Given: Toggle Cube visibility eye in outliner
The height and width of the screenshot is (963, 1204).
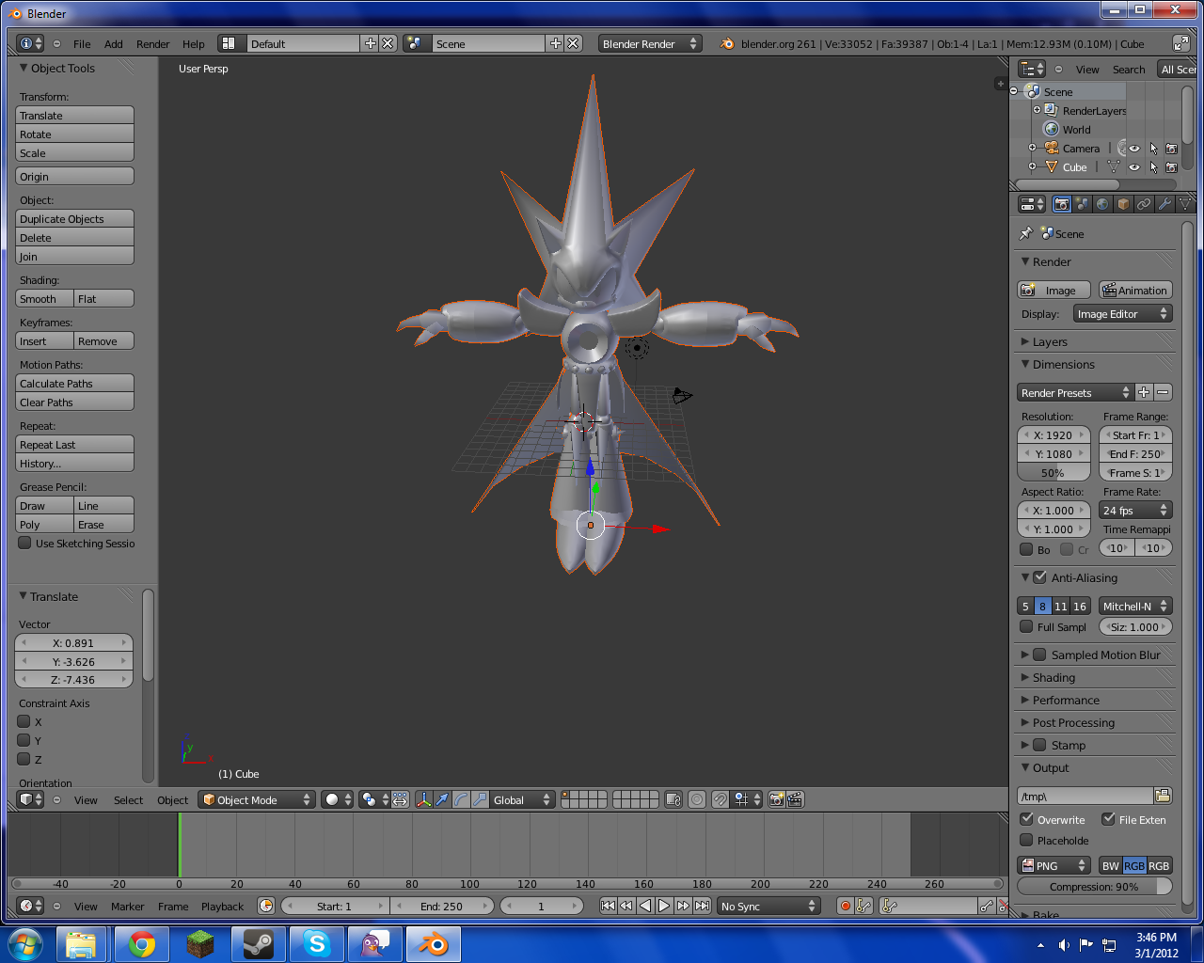Looking at the screenshot, I should pyautogui.click(x=1134, y=167).
